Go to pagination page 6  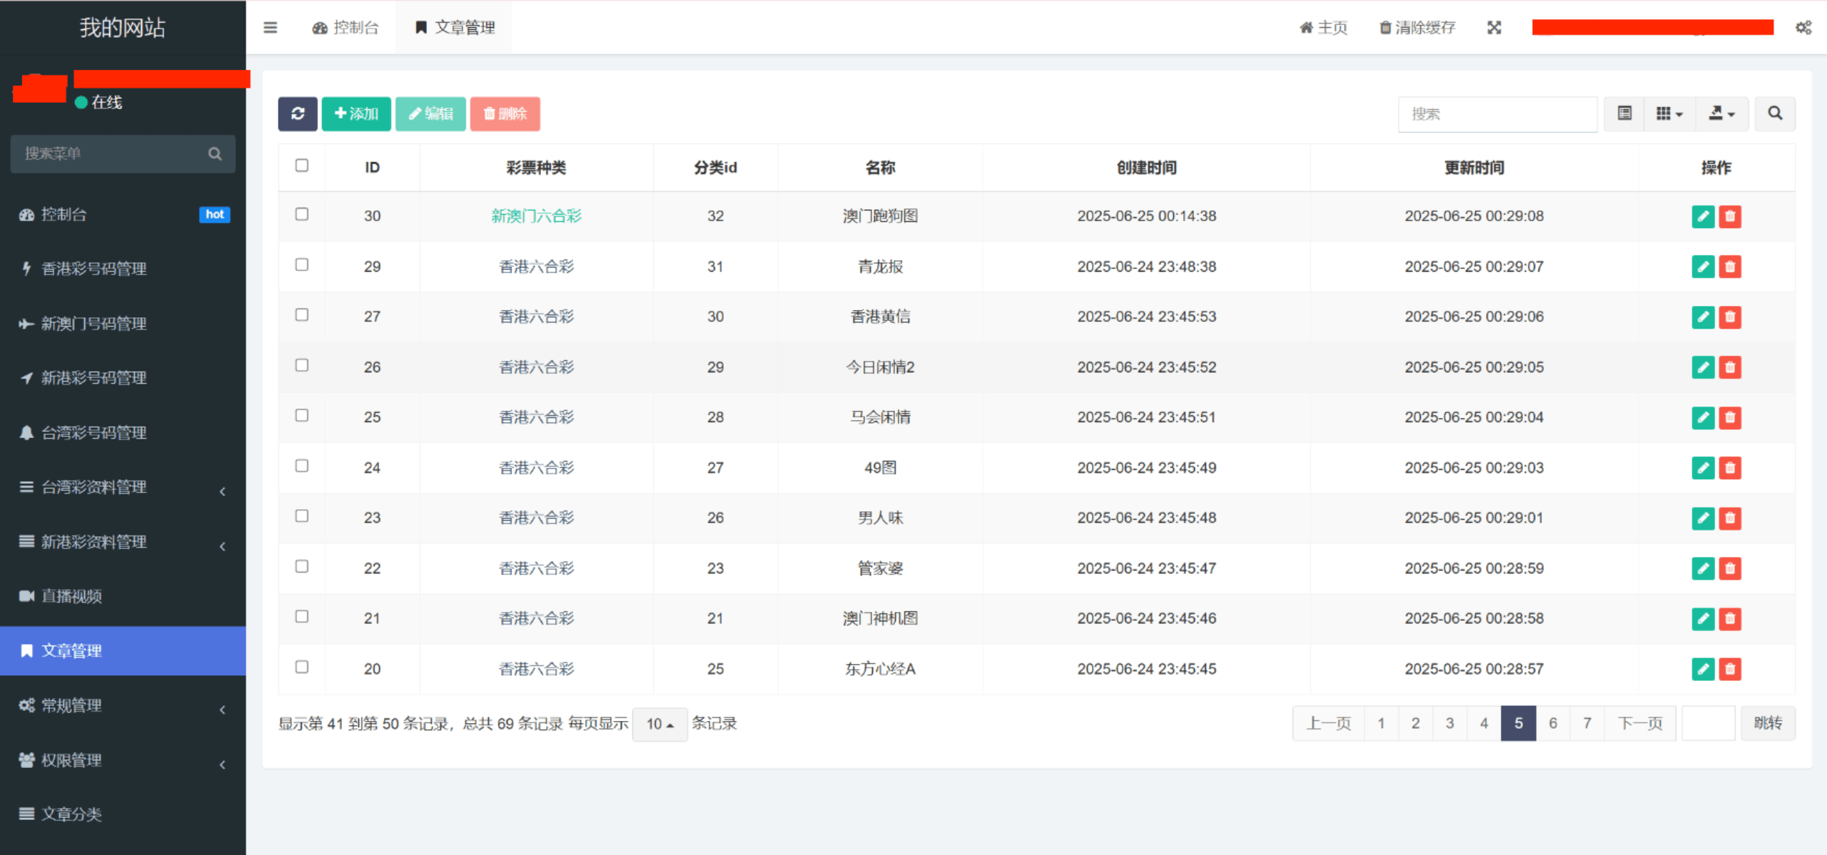point(1552,723)
